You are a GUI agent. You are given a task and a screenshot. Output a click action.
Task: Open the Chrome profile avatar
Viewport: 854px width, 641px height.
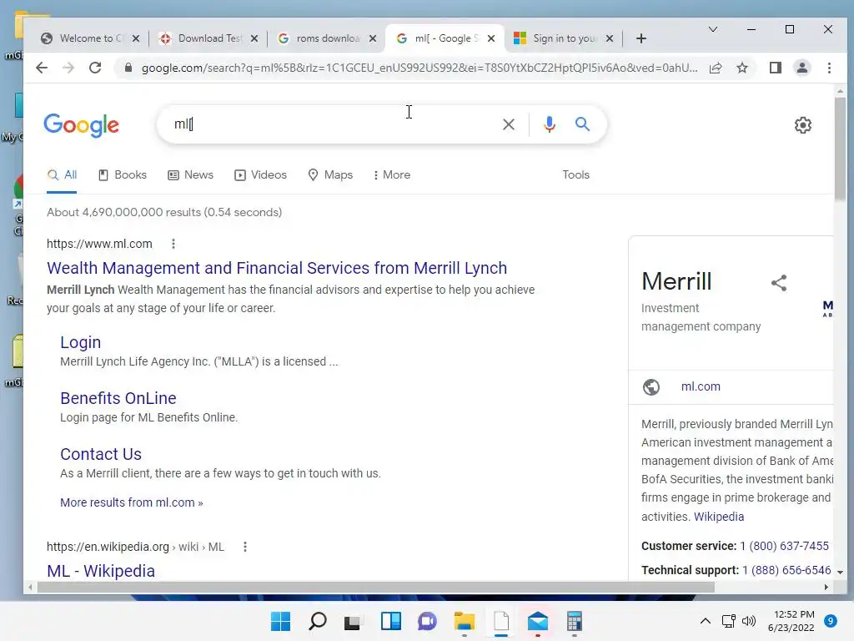(x=802, y=68)
